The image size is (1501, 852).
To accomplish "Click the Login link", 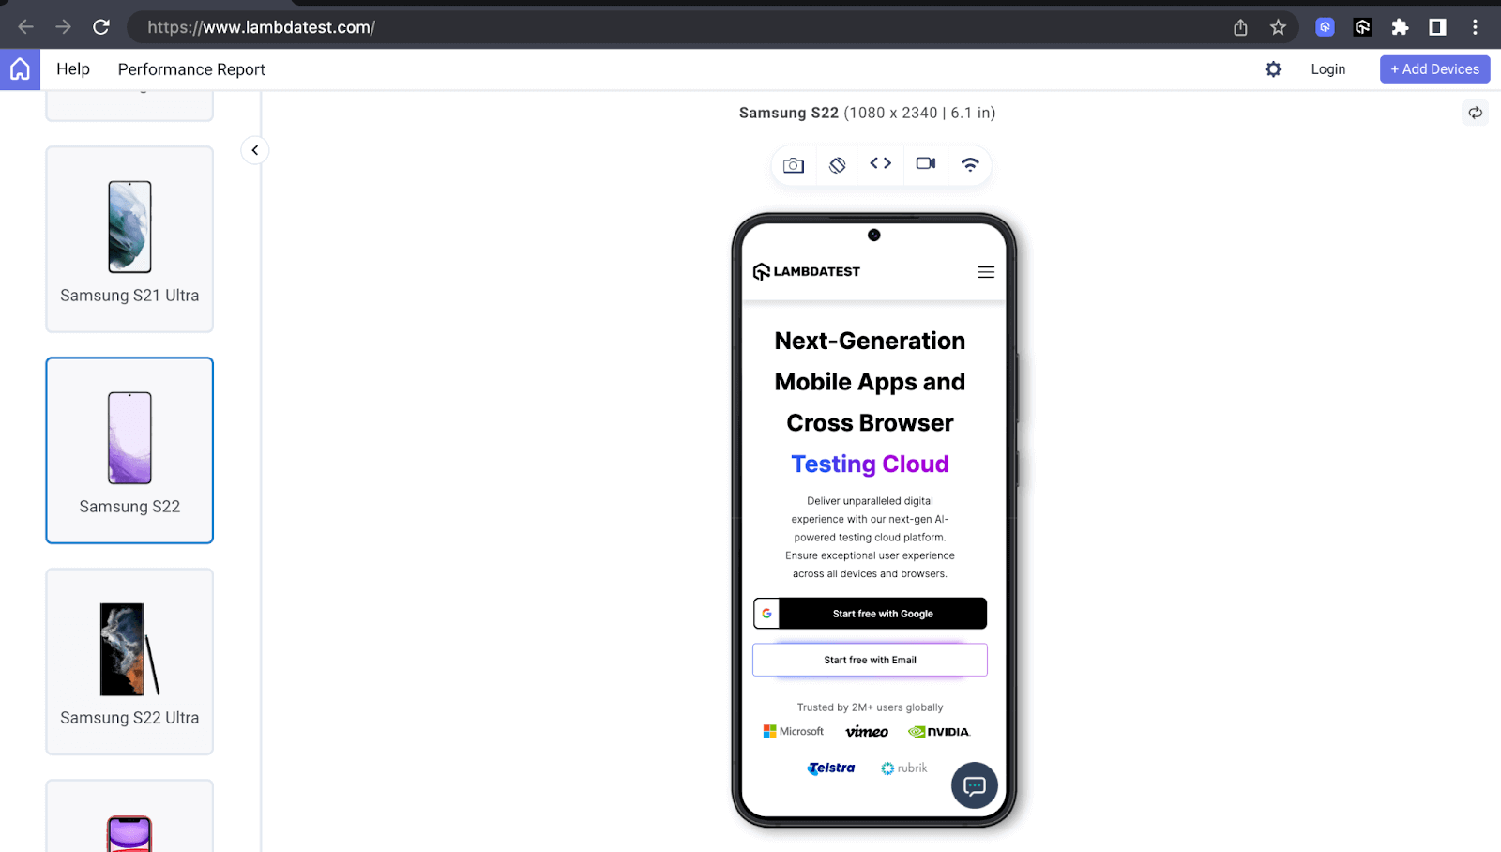I will click(x=1328, y=69).
